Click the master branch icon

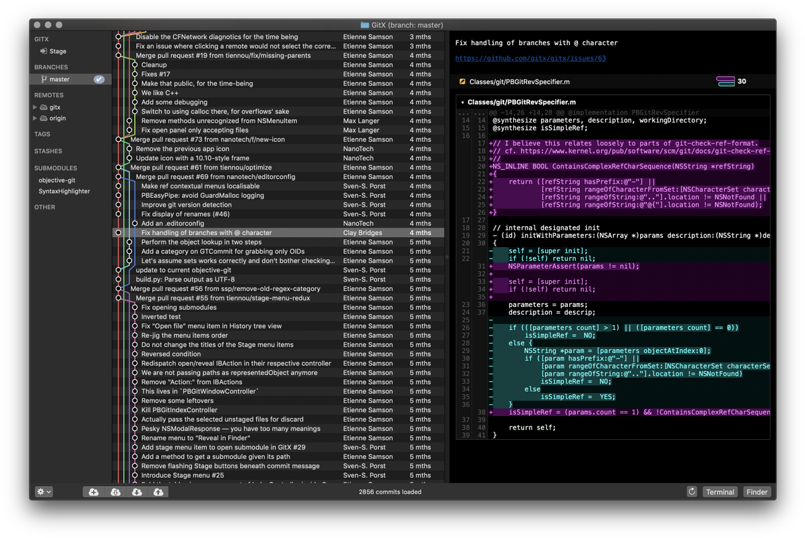pyautogui.click(x=44, y=79)
